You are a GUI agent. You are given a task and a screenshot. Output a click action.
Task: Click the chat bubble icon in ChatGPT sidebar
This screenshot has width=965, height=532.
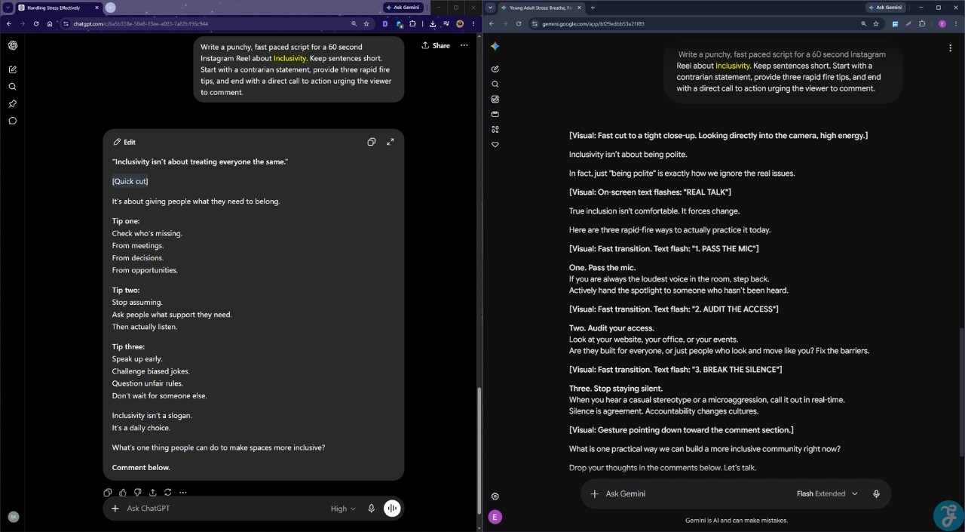[13, 121]
